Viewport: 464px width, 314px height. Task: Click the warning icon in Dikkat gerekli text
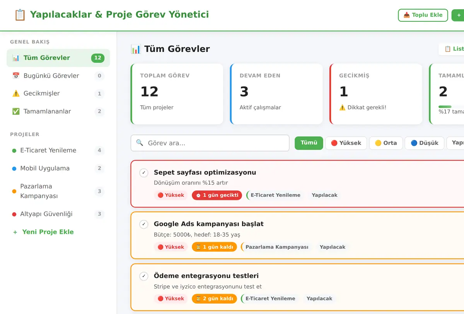click(x=342, y=108)
